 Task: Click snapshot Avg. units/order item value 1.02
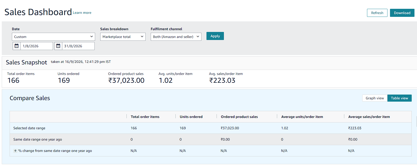point(166,80)
